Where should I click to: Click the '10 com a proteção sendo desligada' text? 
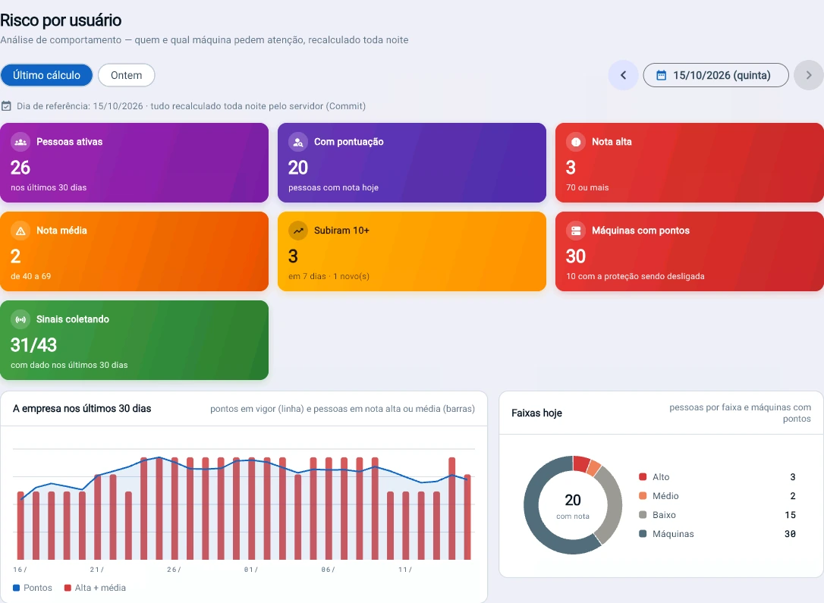tap(635, 276)
